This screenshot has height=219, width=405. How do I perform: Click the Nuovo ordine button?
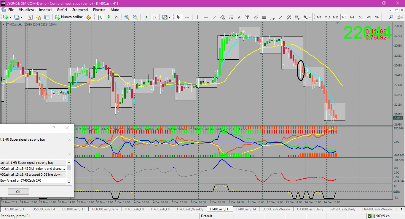[x=69, y=17]
